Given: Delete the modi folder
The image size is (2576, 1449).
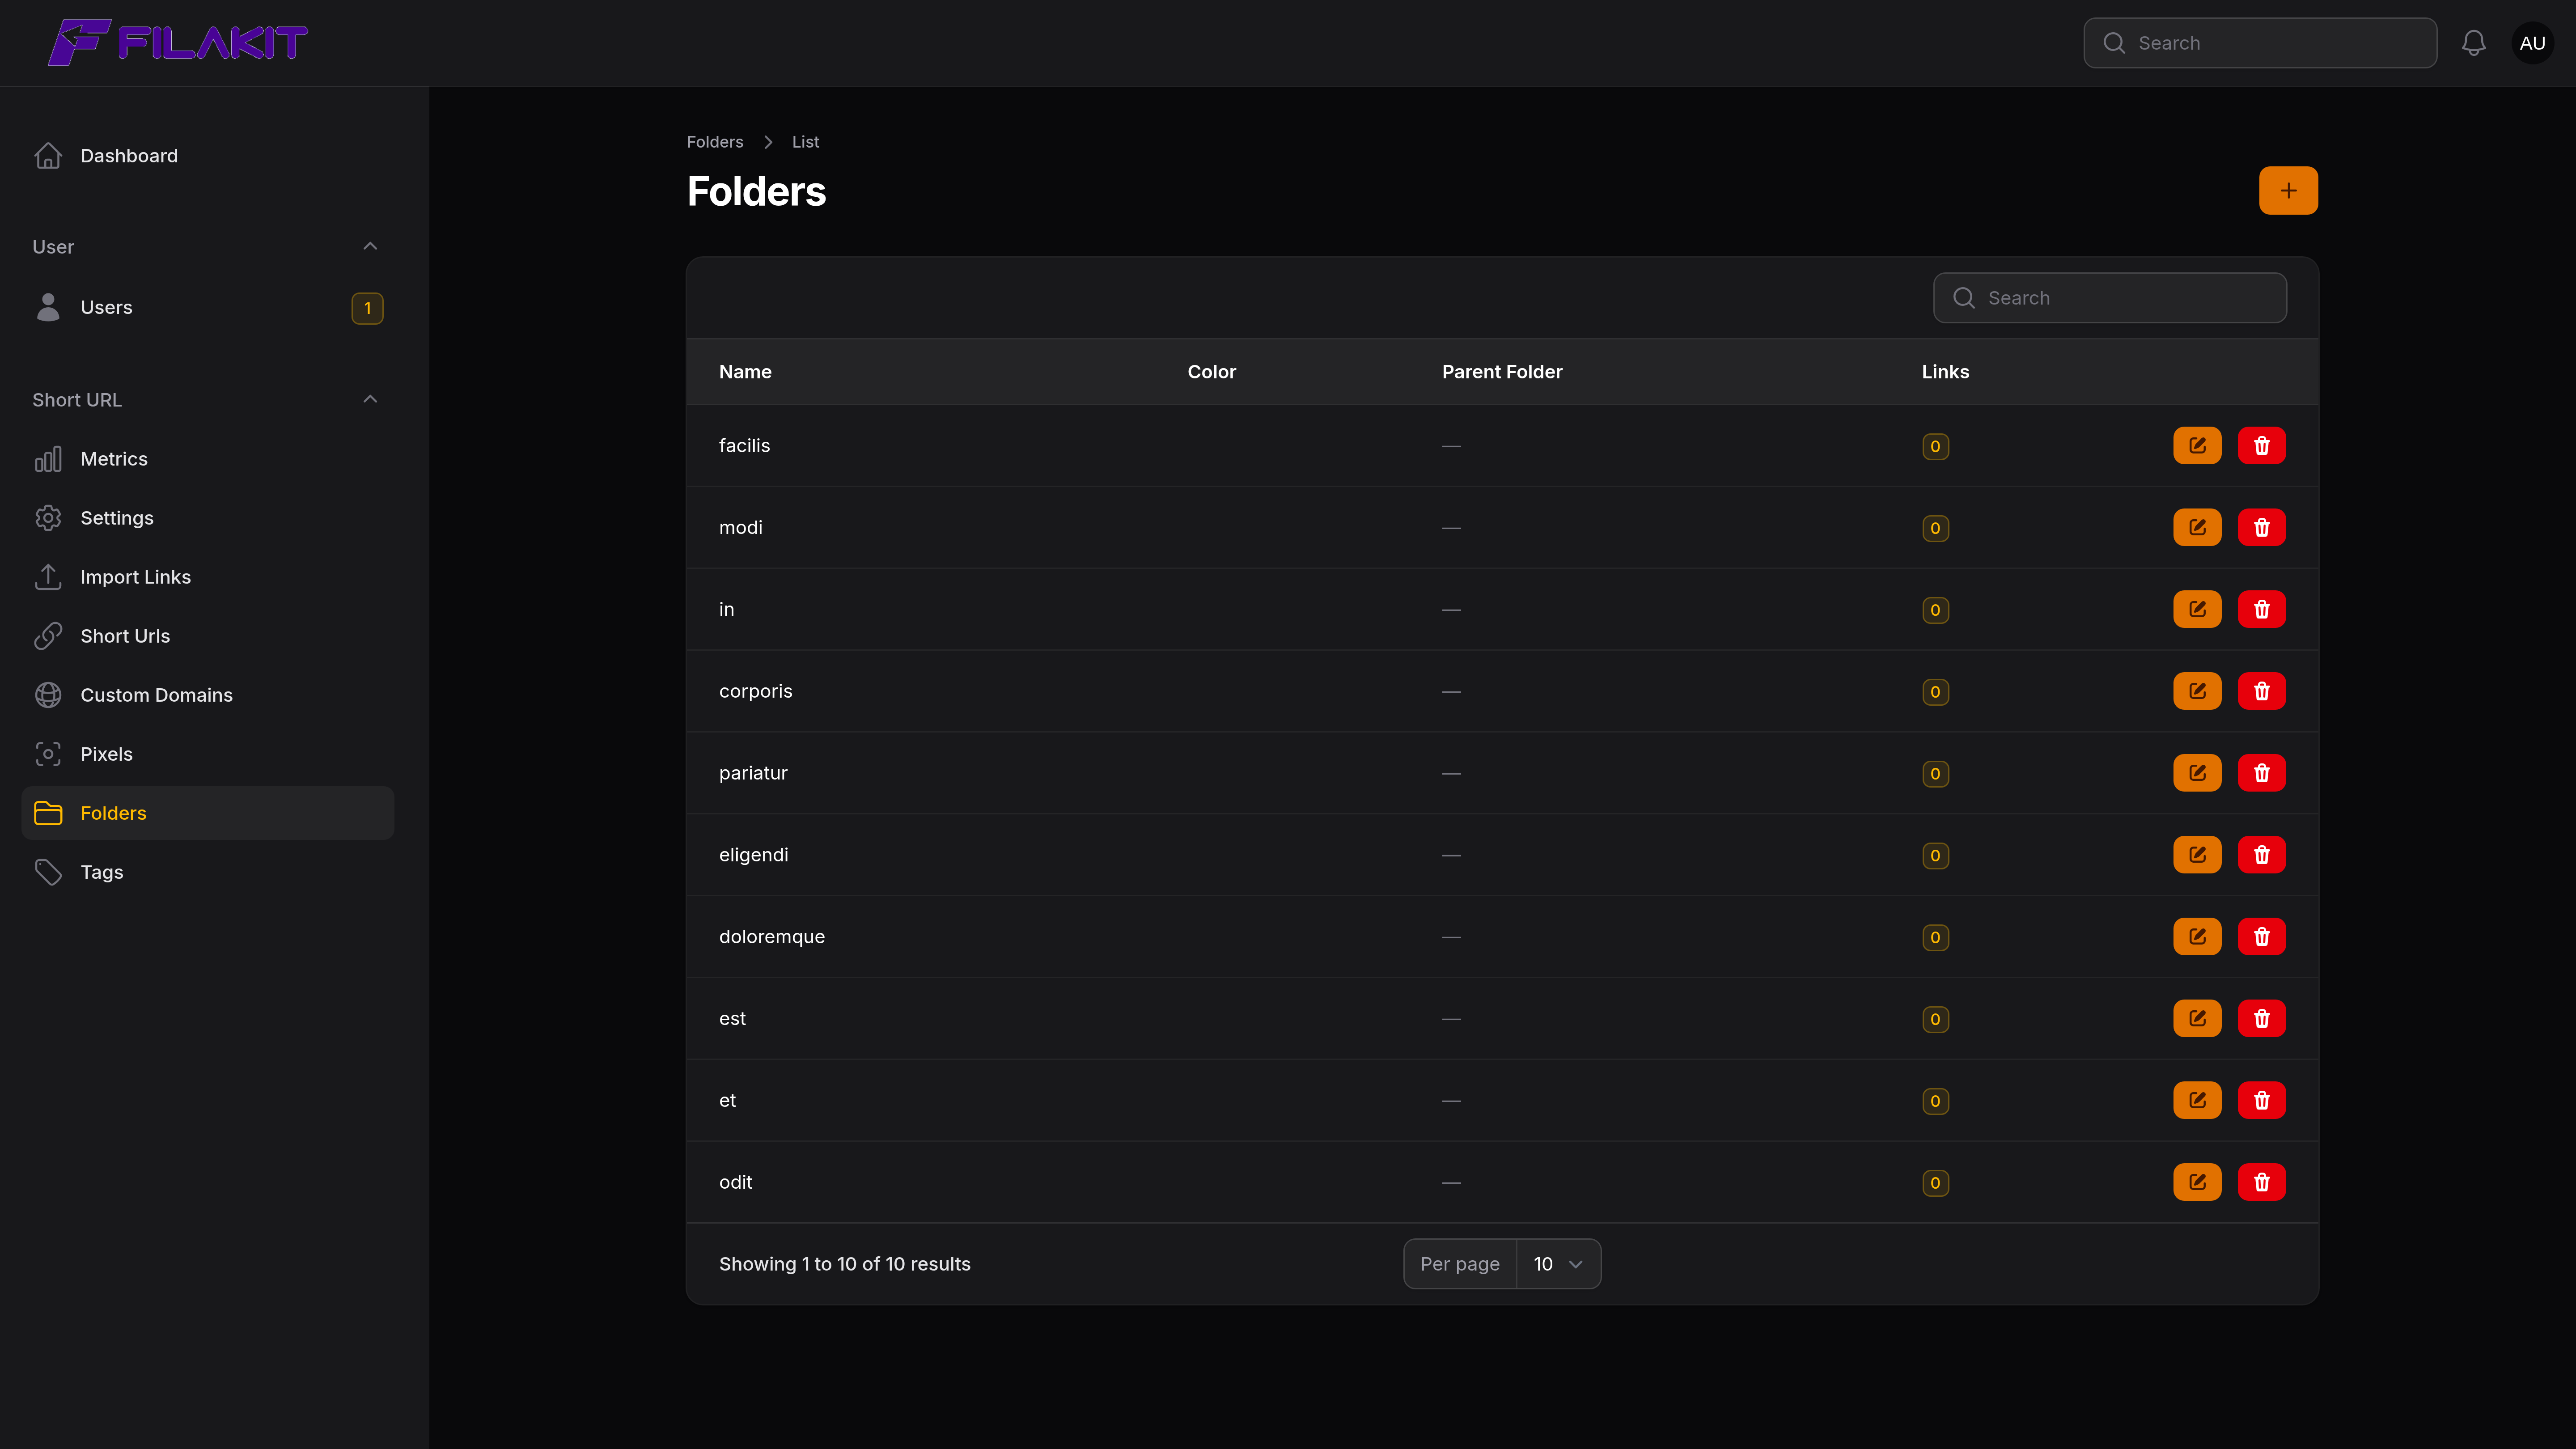Looking at the screenshot, I should pyautogui.click(x=2261, y=528).
